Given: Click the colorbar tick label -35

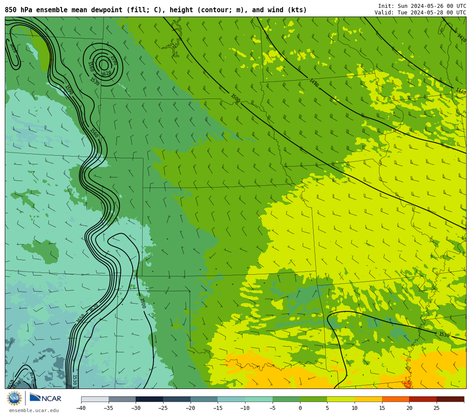Looking at the screenshot, I should 109,408.
